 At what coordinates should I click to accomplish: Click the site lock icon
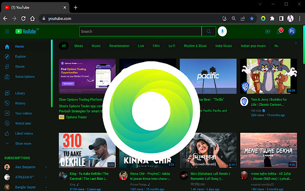[44, 19]
